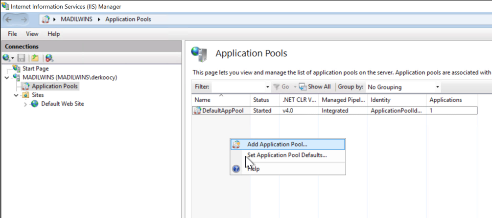This screenshot has height=218, width=492.
Task: Click the IIS Manager title bar icon
Action: tap(5, 6)
